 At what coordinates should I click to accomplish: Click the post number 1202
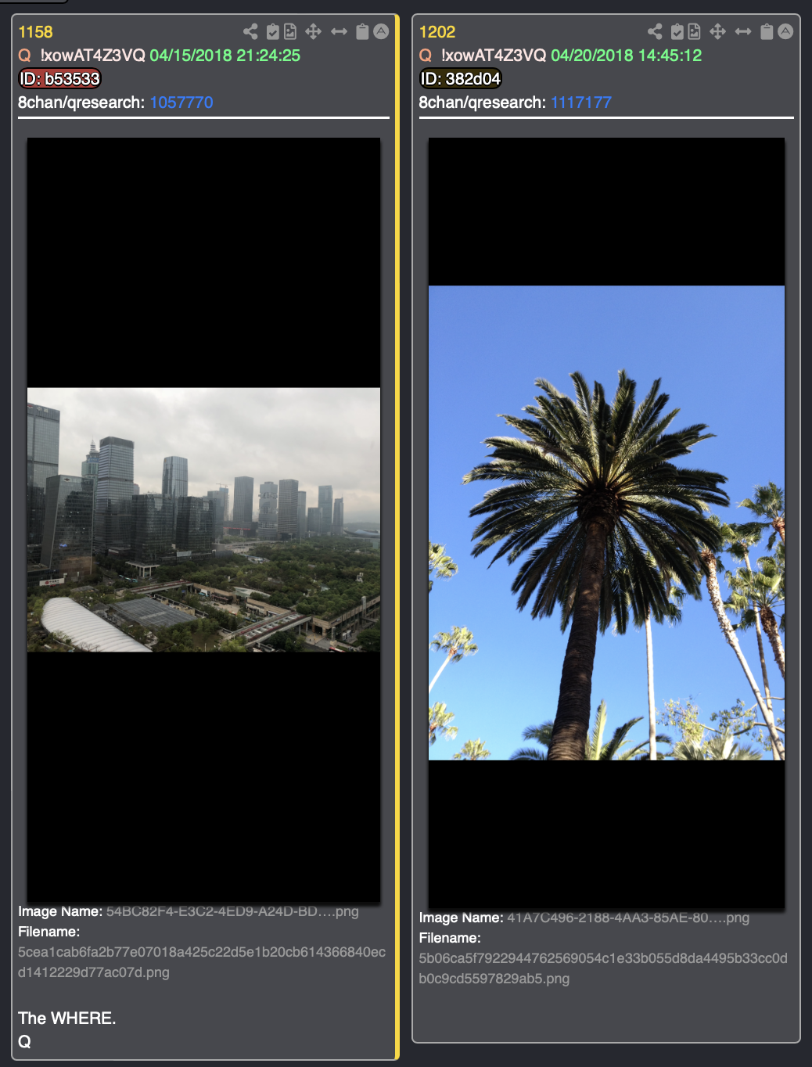(437, 32)
